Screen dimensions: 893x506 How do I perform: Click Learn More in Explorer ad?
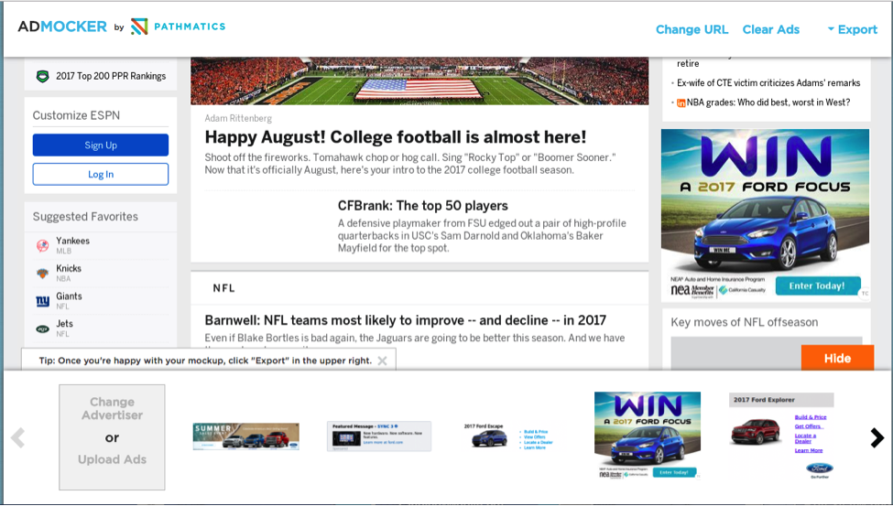(809, 450)
